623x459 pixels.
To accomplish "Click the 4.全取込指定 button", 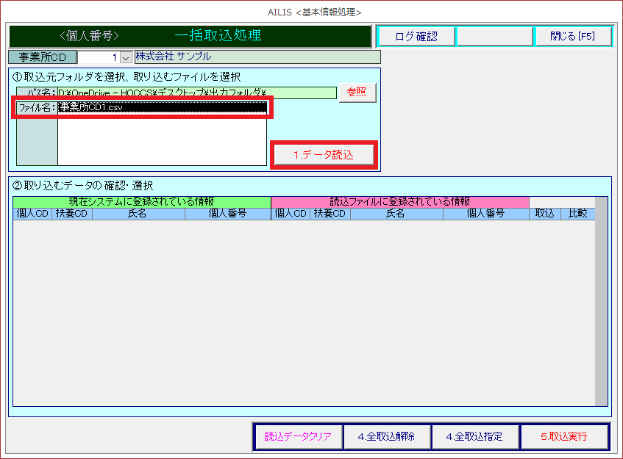I will point(474,436).
